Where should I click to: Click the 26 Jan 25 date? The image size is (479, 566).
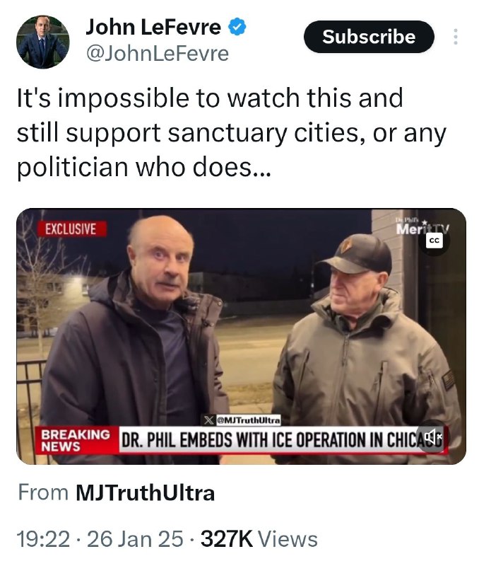(x=135, y=539)
